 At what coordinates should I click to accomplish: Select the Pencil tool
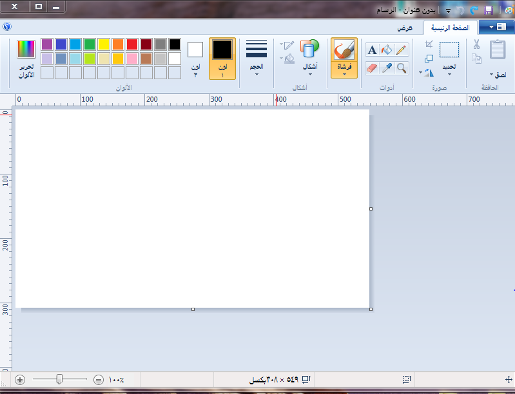[402, 50]
